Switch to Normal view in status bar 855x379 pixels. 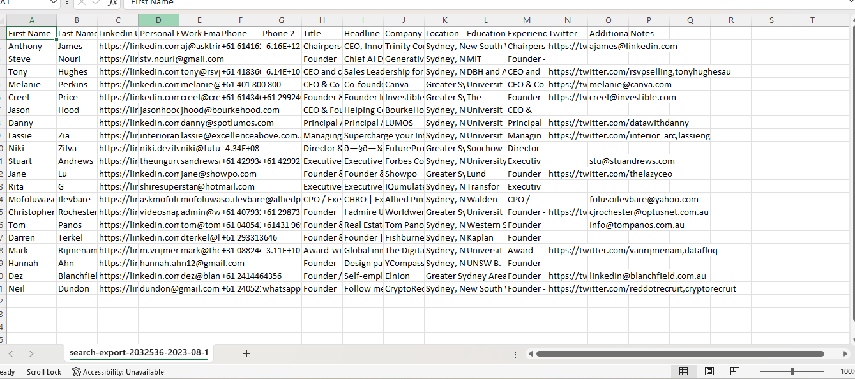(x=683, y=371)
